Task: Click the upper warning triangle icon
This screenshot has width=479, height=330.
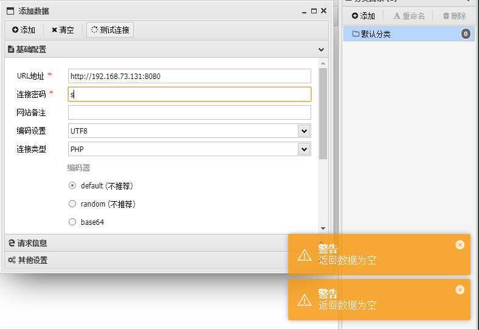Action: [x=305, y=255]
